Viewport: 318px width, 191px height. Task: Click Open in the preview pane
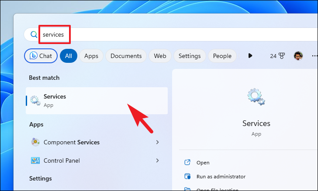click(x=203, y=163)
